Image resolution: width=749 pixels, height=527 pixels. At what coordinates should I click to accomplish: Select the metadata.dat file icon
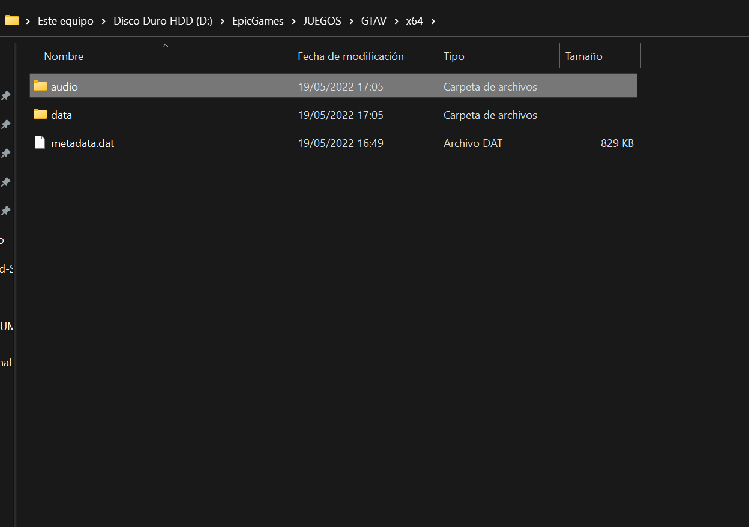click(x=40, y=143)
